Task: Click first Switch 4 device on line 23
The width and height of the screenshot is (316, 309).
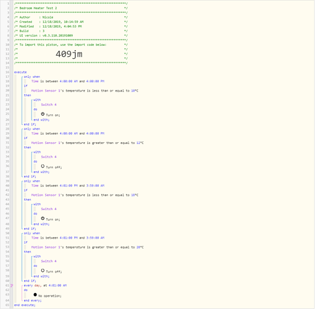Action: (49, 104)
